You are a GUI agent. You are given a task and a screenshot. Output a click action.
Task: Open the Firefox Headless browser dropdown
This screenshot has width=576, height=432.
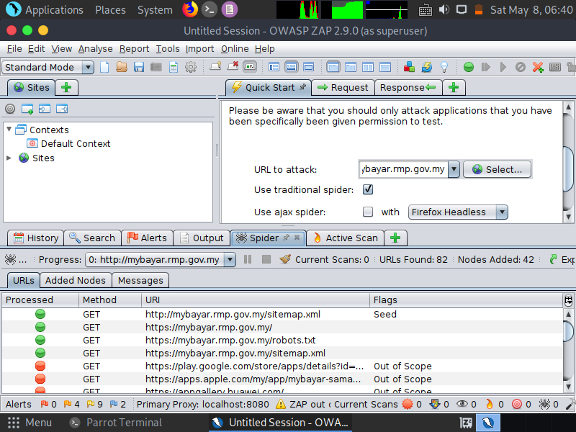coord(458,212)
